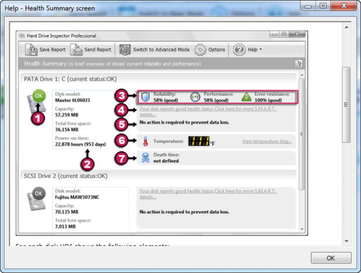Click the Send Report envelope icon
Screen dimensions: 361x273
[76, 49]
